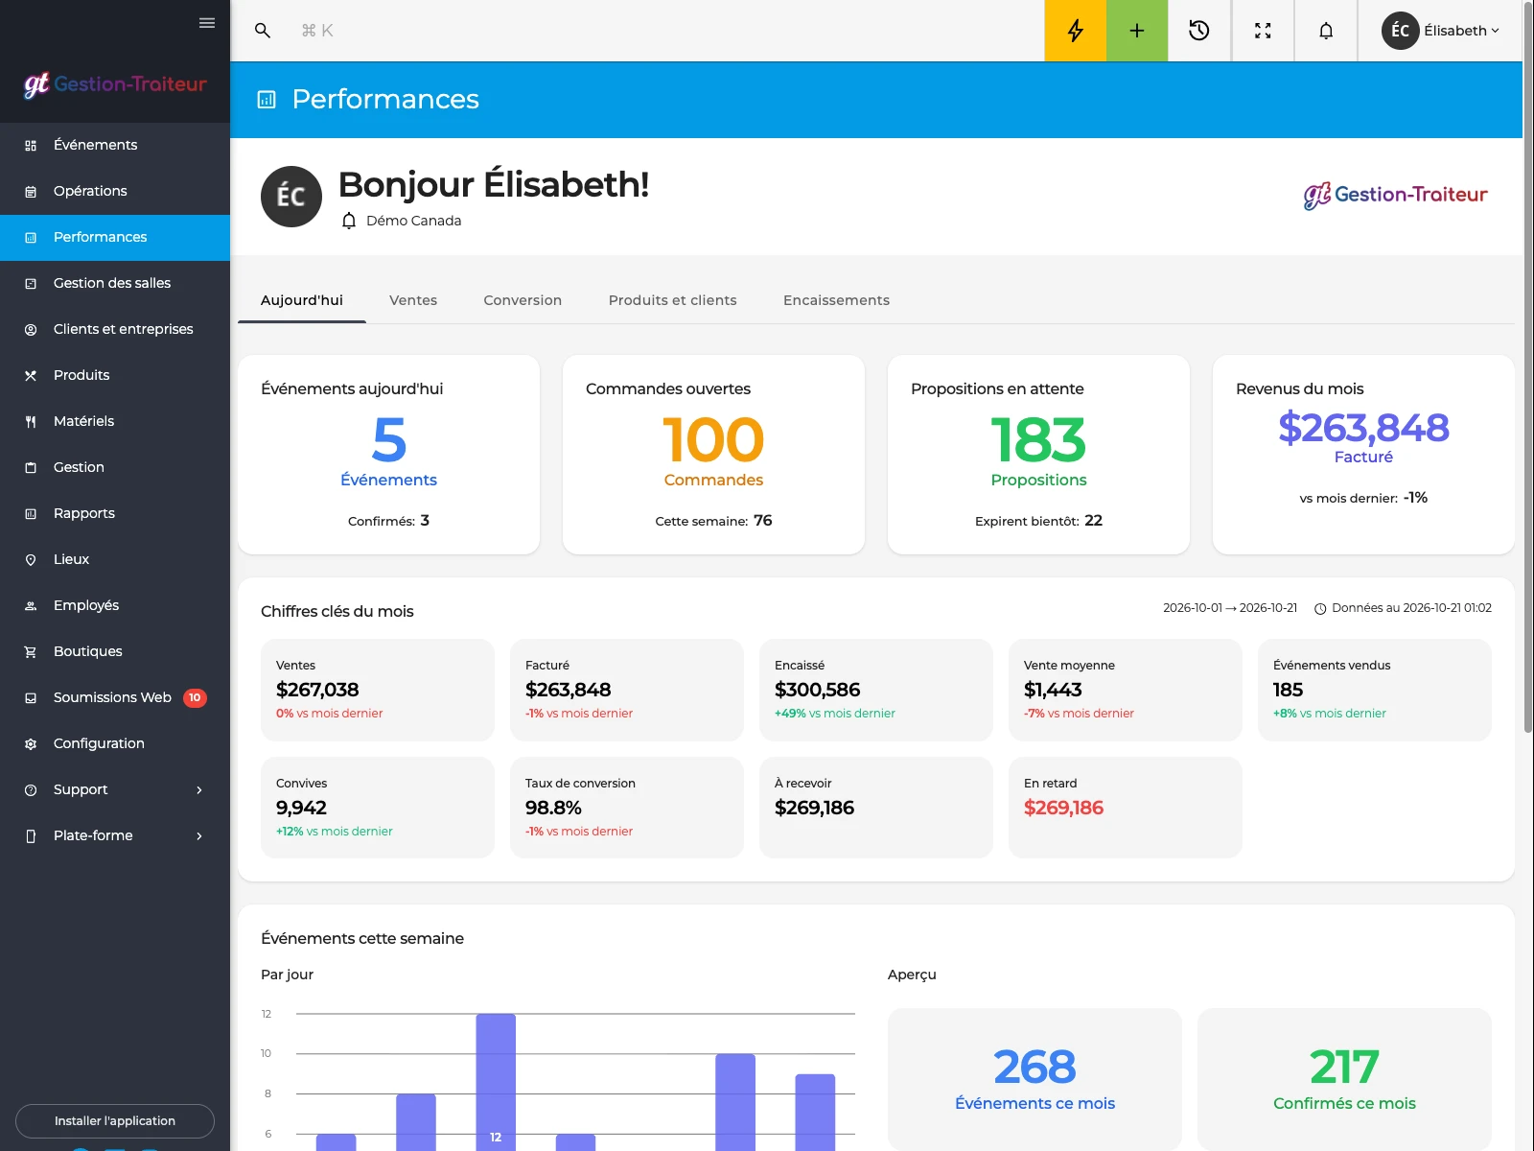The image size is (1534, 1151).
Task: Switch to the Ventes tab
Action: (413, 300)
